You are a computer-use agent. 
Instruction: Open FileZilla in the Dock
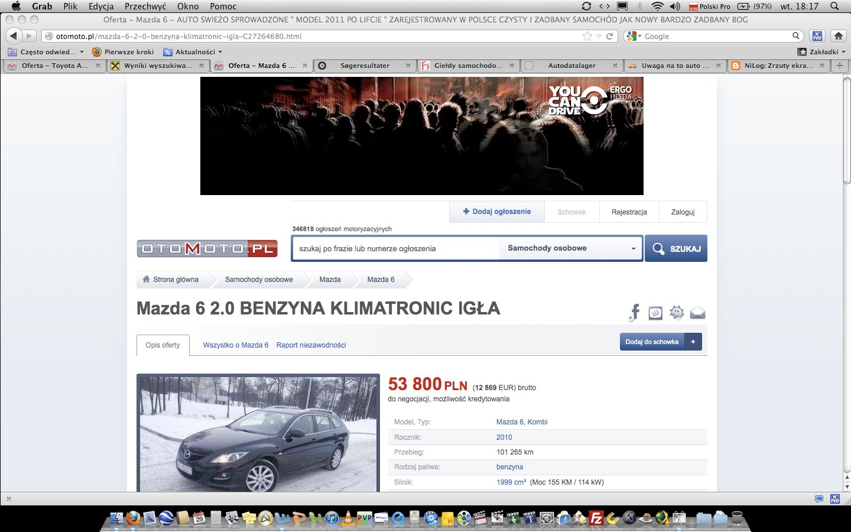point(597,518)
